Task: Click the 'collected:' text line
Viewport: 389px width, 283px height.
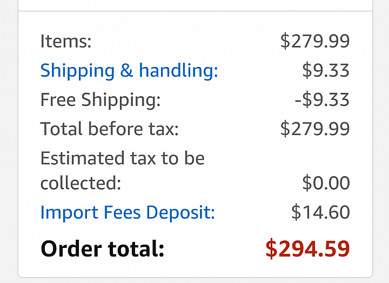Action: (81, 183)
